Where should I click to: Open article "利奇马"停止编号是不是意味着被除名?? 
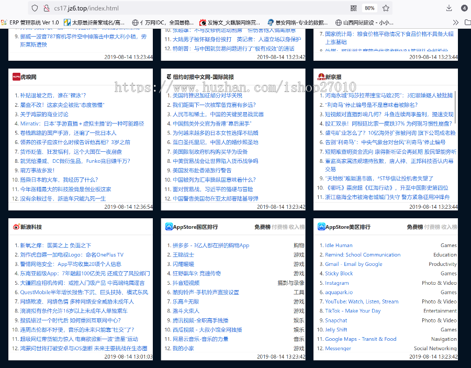coord(371,105)
